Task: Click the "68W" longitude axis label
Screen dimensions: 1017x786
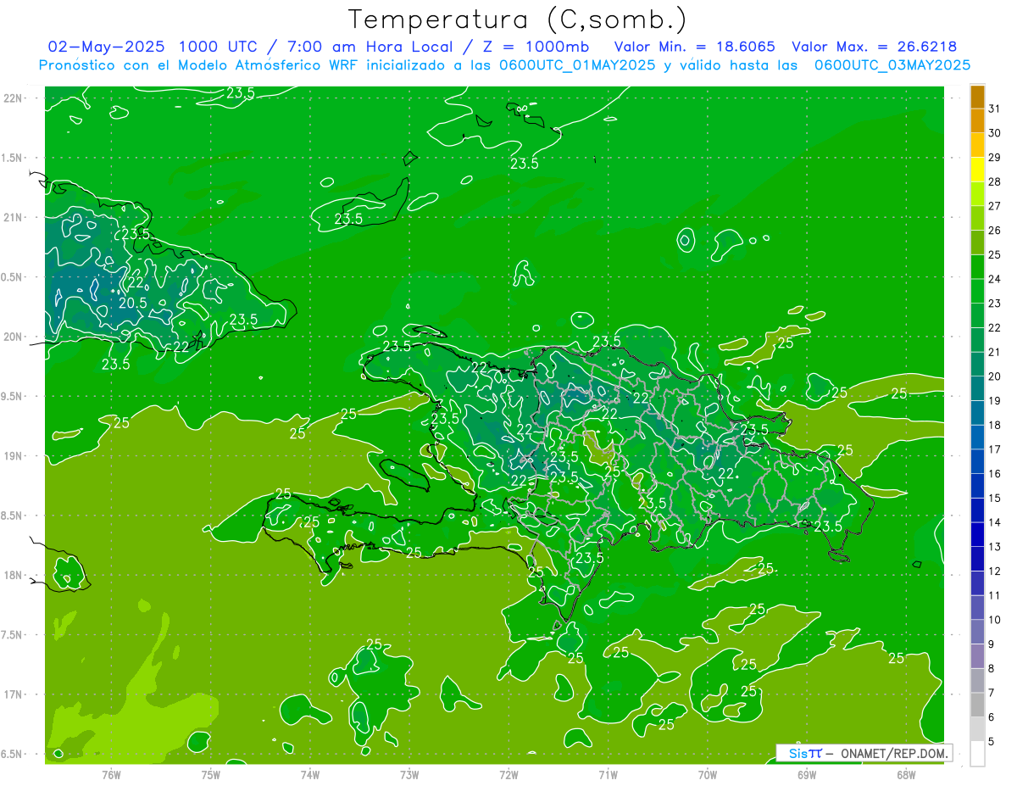Action: (x=906, y=776)
